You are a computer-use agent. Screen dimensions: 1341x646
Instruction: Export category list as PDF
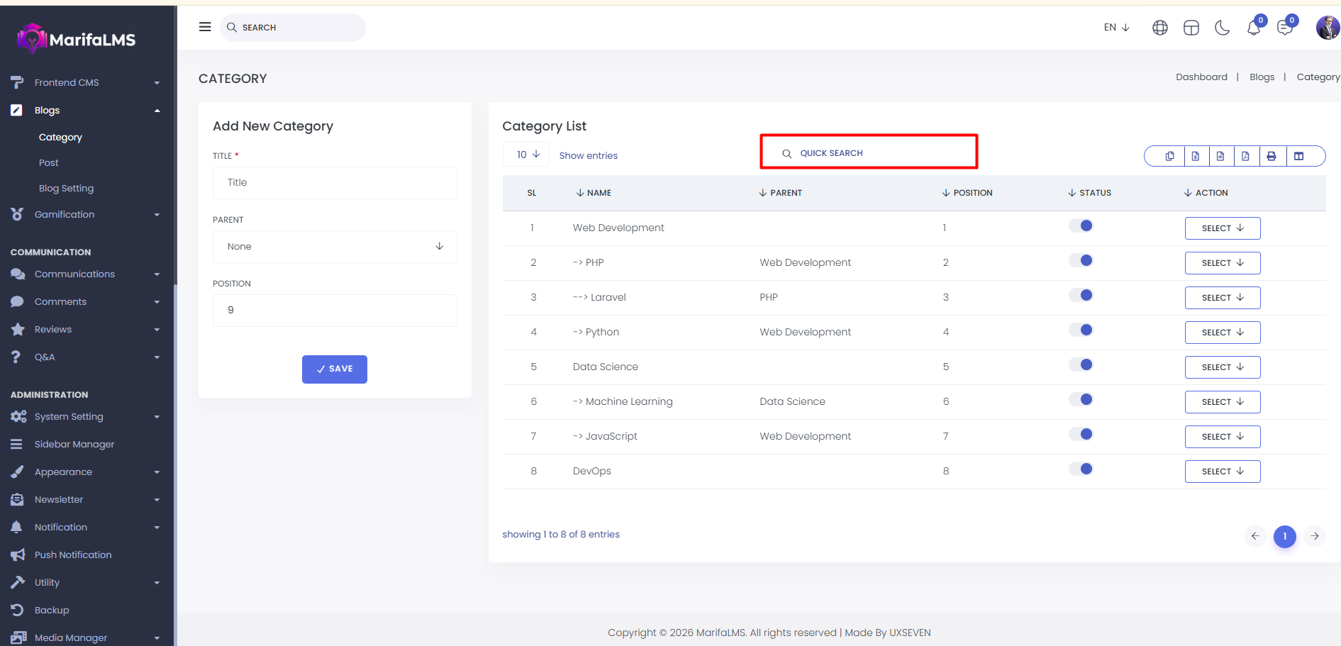tap(1245, 156)
